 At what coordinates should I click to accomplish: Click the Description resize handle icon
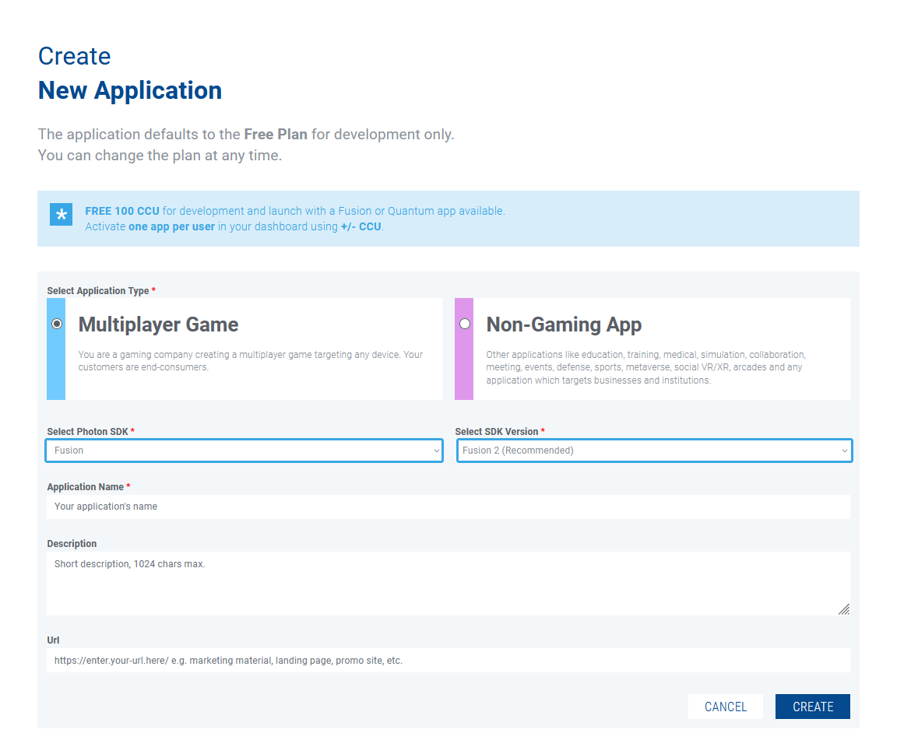pyautogui.click(x=843, y=608)
